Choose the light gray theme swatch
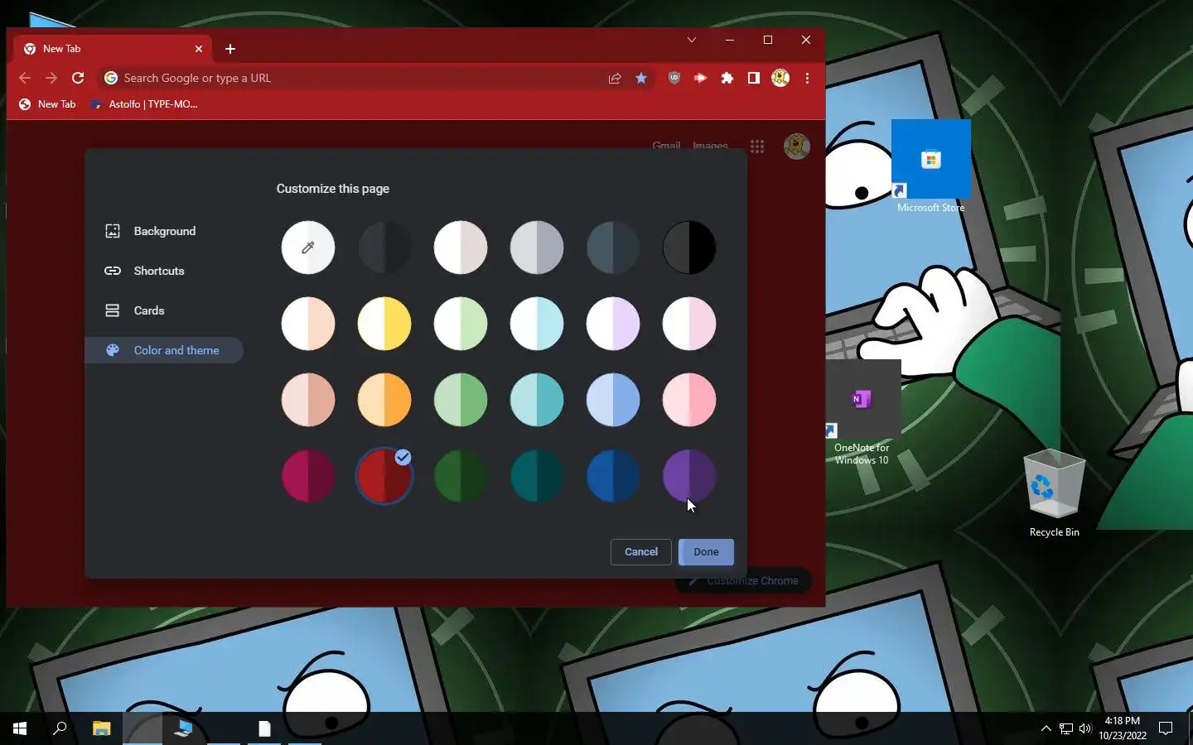1193x745 pixels. click(537, 248)
